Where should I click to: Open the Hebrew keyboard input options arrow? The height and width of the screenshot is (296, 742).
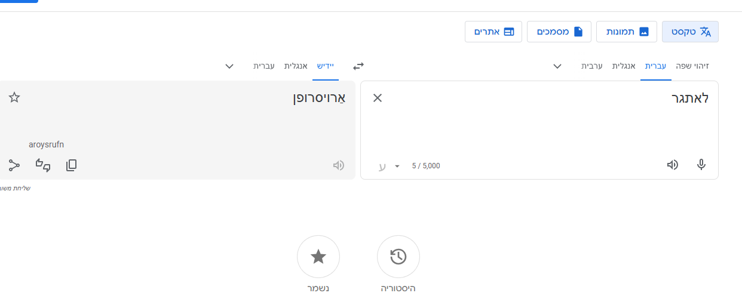(397, 166)
